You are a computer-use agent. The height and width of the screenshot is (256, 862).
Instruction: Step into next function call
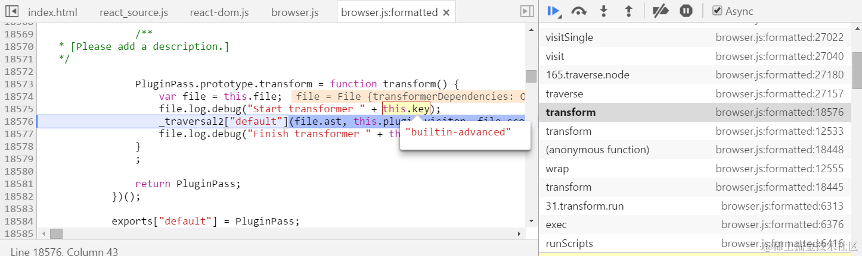604,11
